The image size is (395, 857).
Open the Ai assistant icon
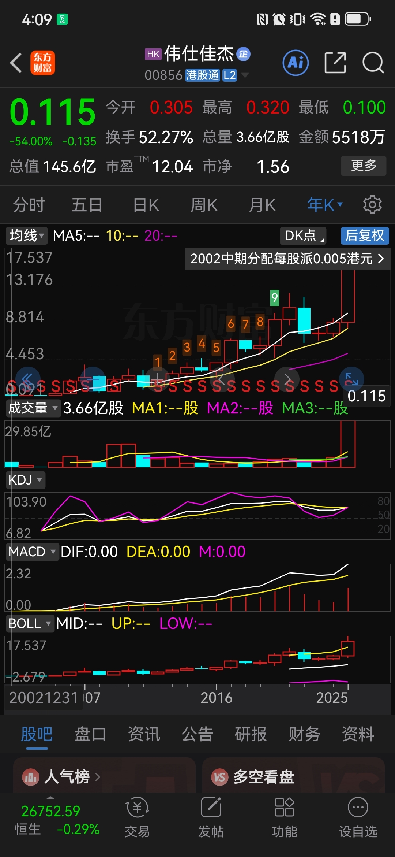click(x=296, y=63)
